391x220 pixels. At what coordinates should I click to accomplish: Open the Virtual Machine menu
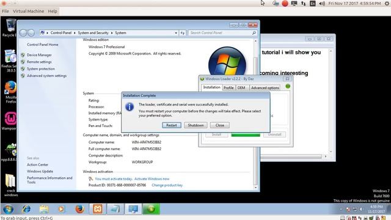29,11
